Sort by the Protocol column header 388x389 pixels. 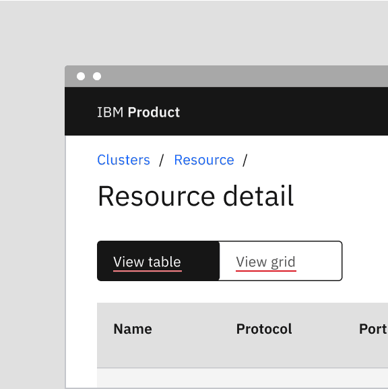264,329
